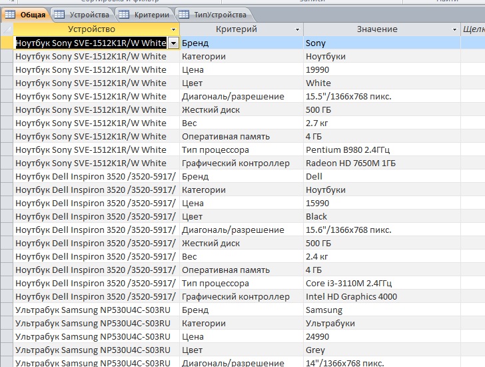This screenshot has width=485, height=367.
Task: Click the Ультрабуки category value cell
Action: (382, 323)
